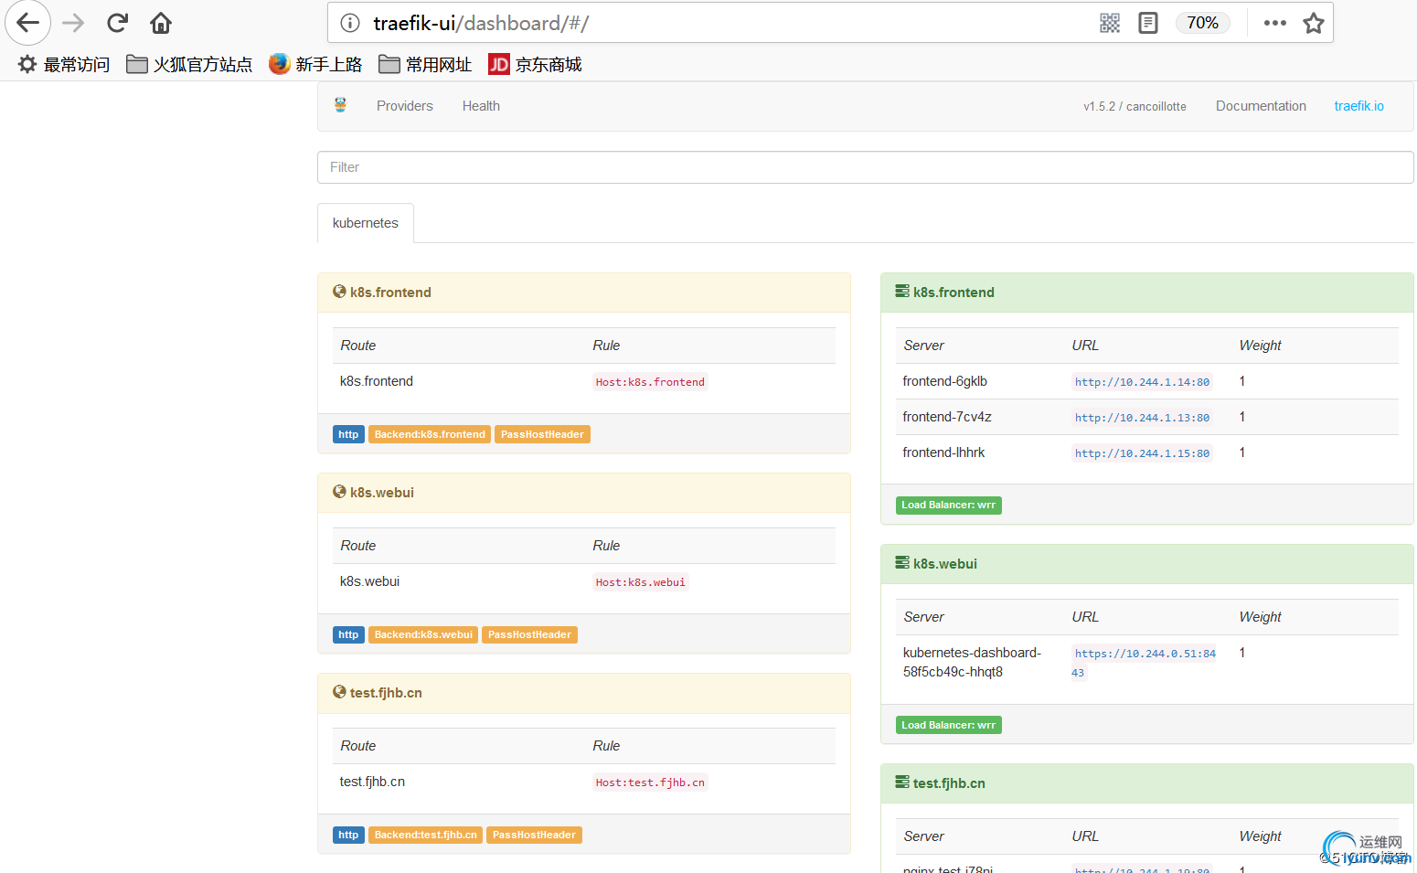Click the Backend:k8s.webui badge
Image resolution: width=1417 pixels, height=873 pixels.
tap(423, 634)
